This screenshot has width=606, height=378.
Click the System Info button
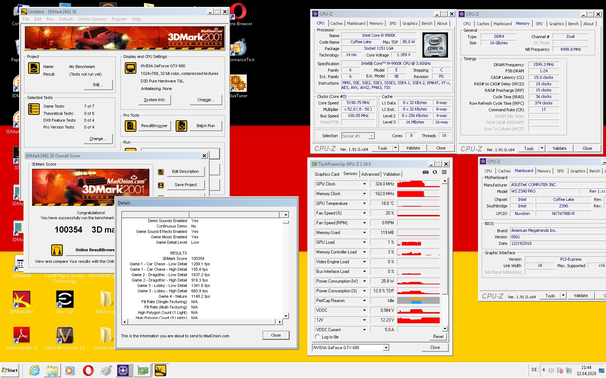(154, 100)
